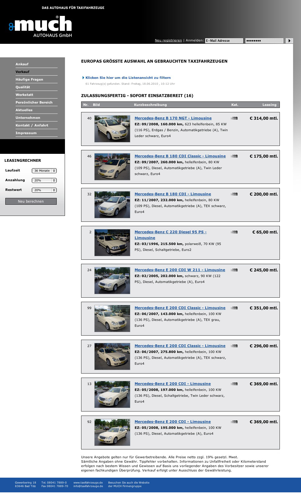Screen dimensions: 301x495
Task: Click category icon for vehicle number 13
Action: pos(234,384)
